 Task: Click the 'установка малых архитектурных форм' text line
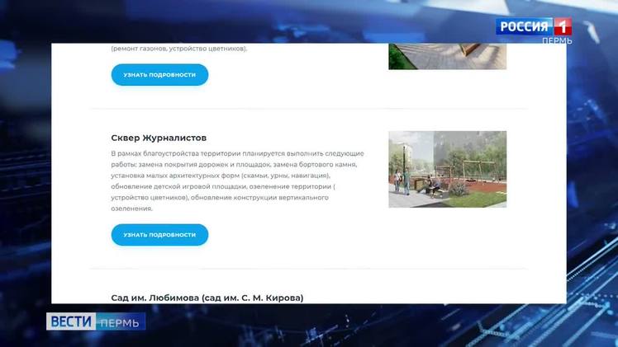(183, 176)
